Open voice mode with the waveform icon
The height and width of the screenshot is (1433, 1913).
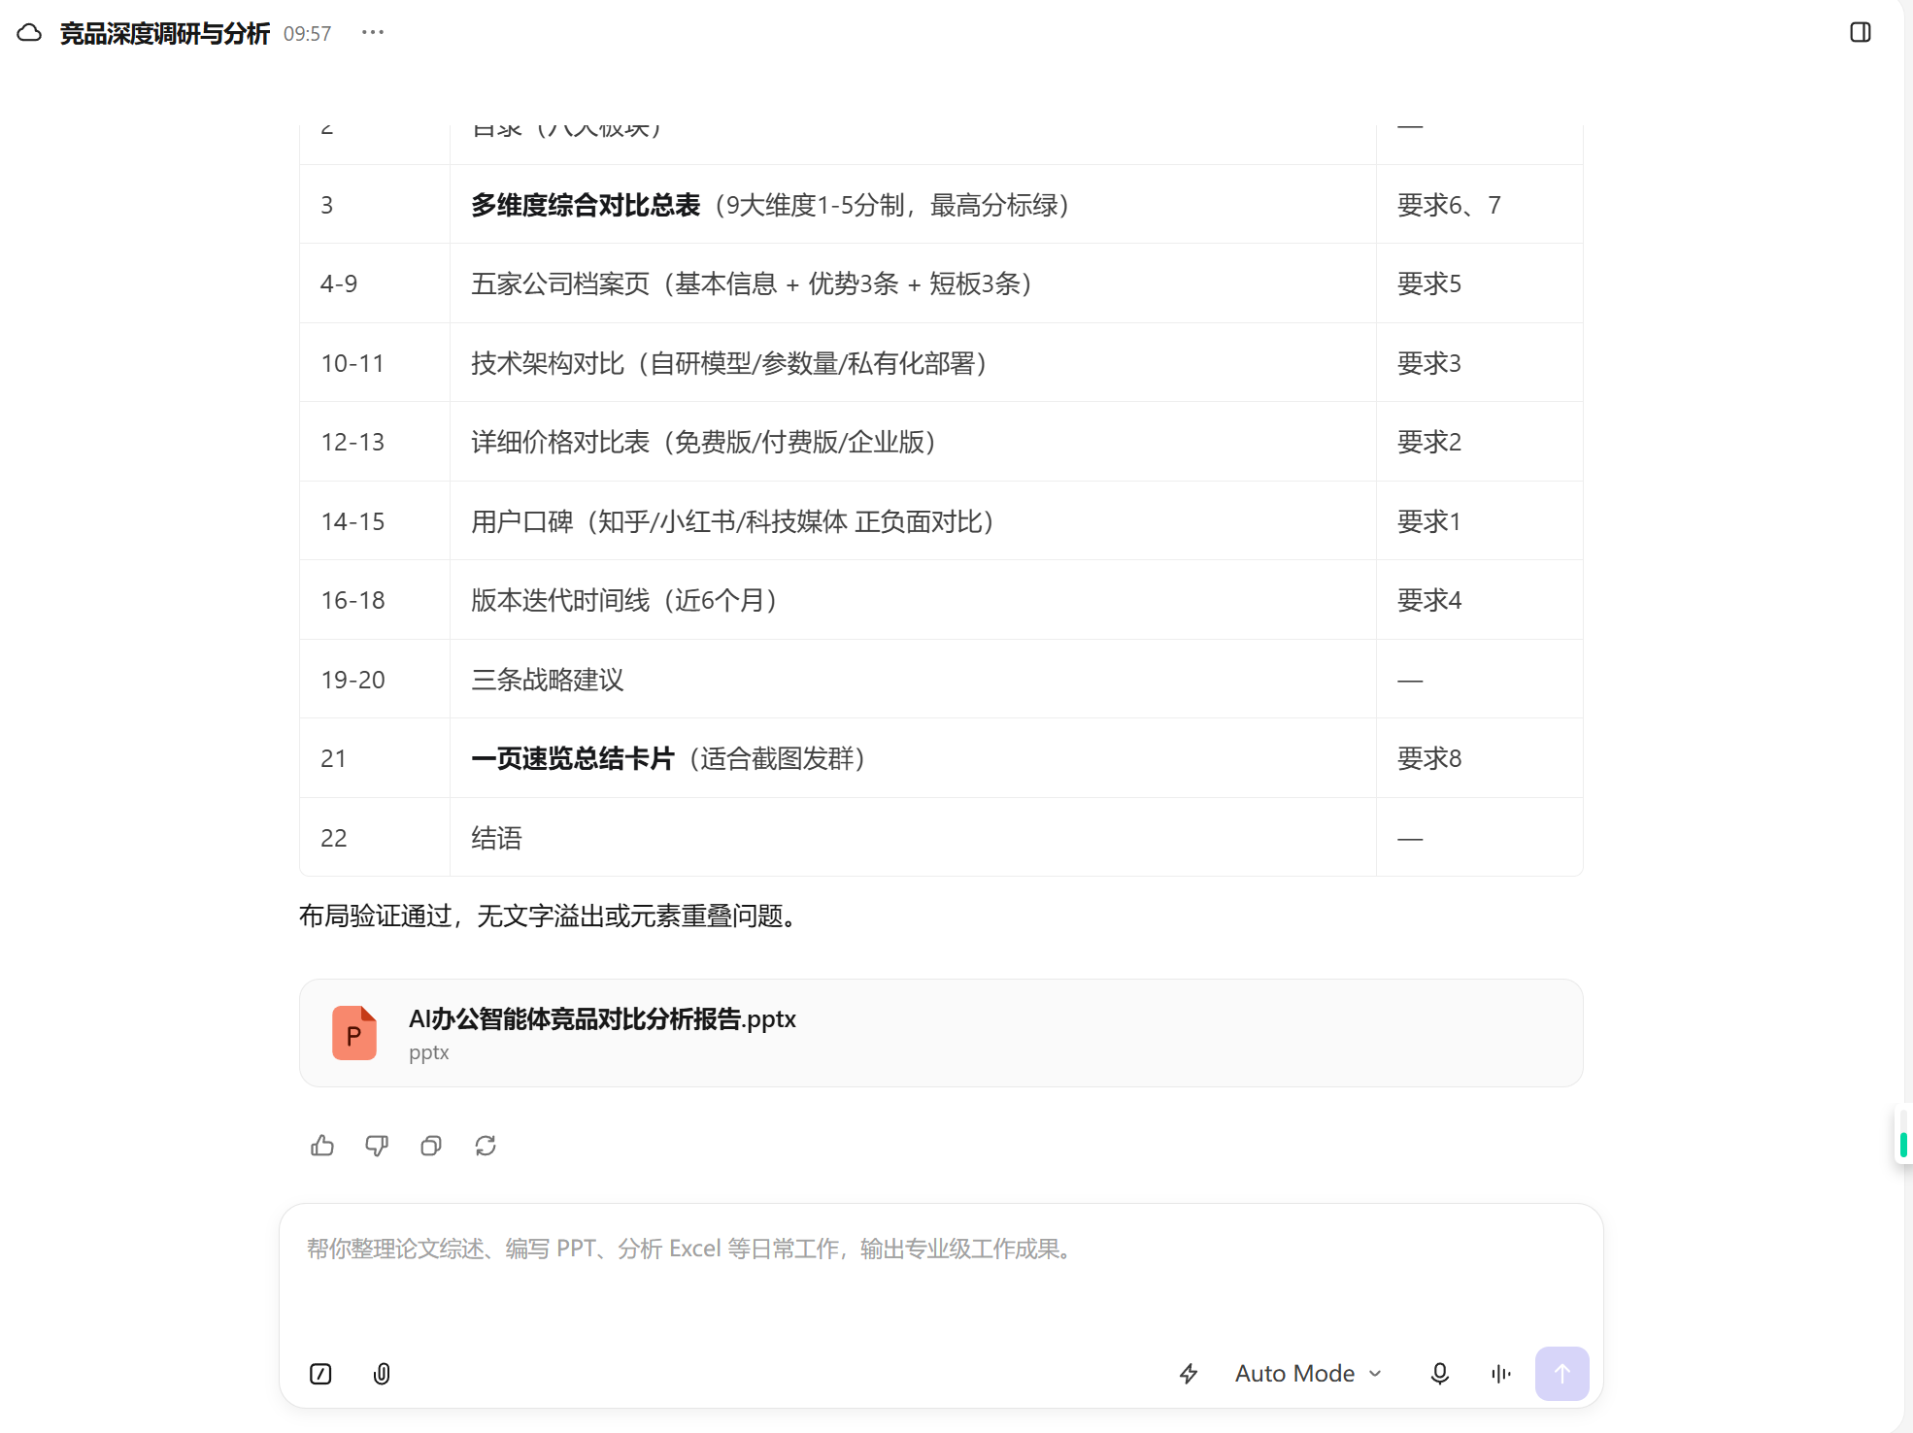click(1501, 1374)
